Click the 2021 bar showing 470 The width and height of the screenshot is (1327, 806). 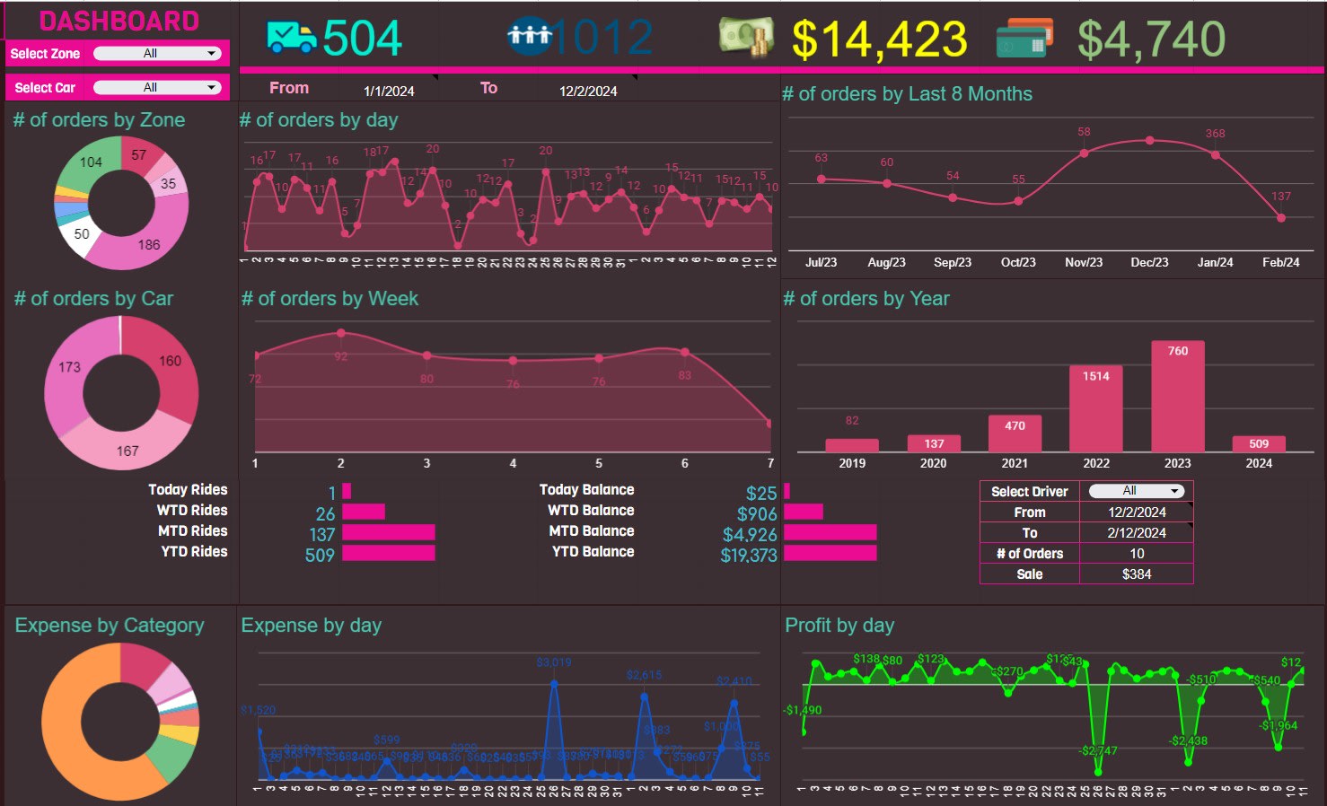(x=1015, y=434)
